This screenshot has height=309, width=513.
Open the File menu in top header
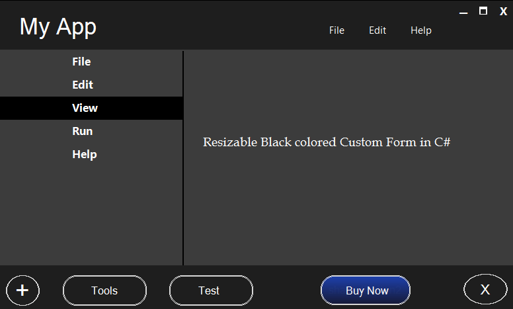coord(336,30)
